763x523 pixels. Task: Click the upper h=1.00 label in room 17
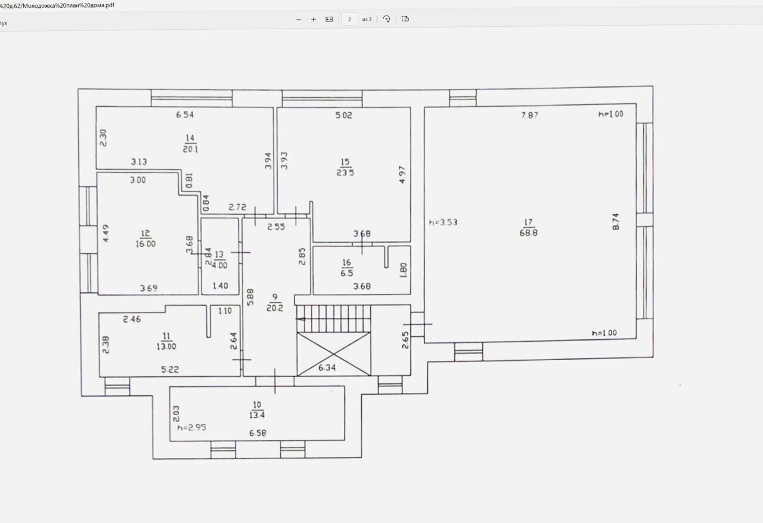[x=611, y=114]
